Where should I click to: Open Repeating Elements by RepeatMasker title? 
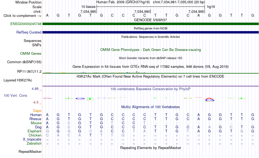pos(150,148)
